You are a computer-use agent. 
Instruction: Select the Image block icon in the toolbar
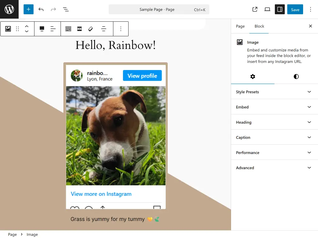[x=7, y=29]
